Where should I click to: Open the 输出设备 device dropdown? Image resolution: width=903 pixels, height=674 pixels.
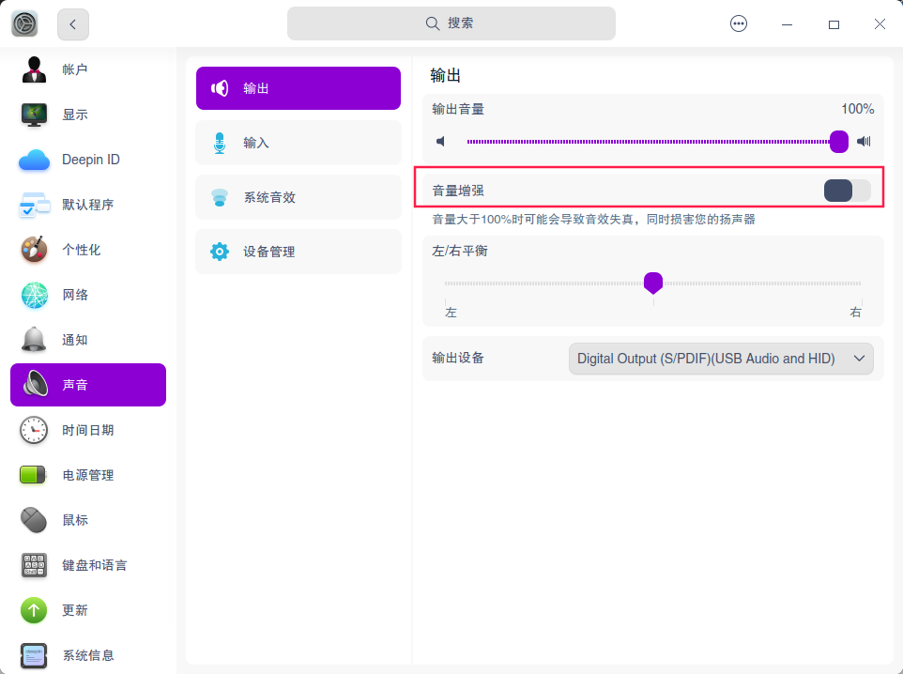(721, 359)
